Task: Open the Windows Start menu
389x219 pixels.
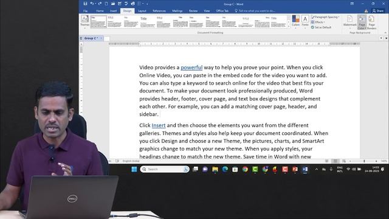Action: pos(134,169)
